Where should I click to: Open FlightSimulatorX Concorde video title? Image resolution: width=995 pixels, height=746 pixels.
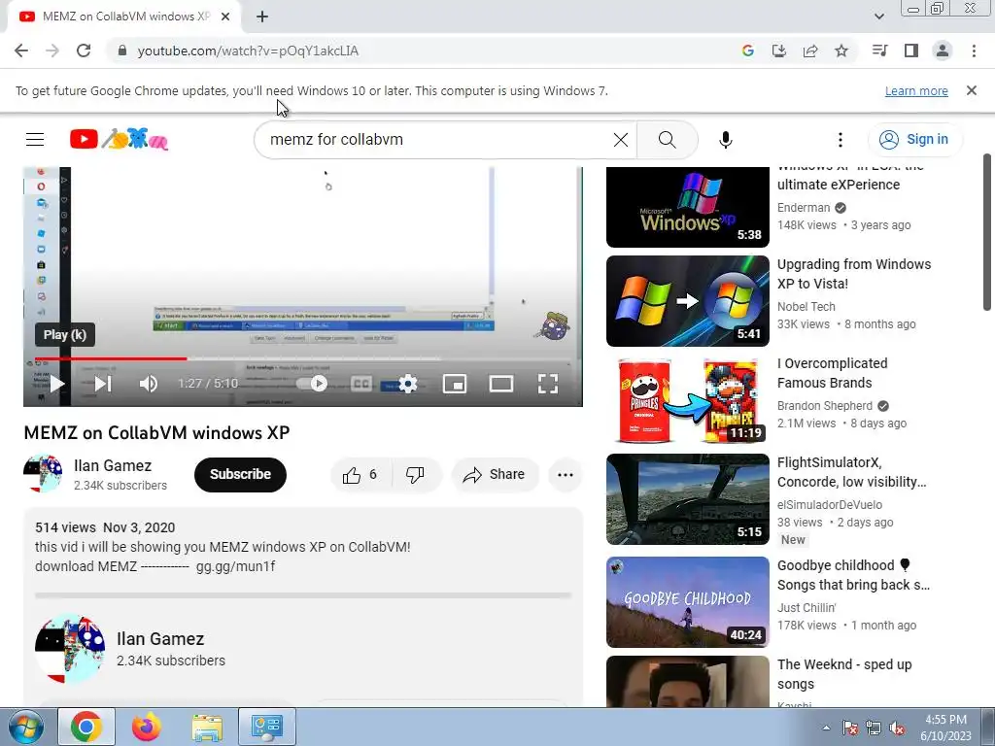[851, 472]
